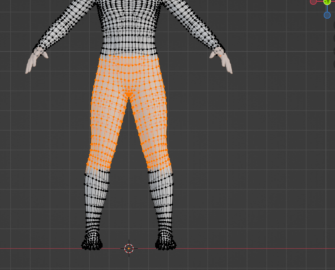Click the selected waistband of the pants

[129, 59]
